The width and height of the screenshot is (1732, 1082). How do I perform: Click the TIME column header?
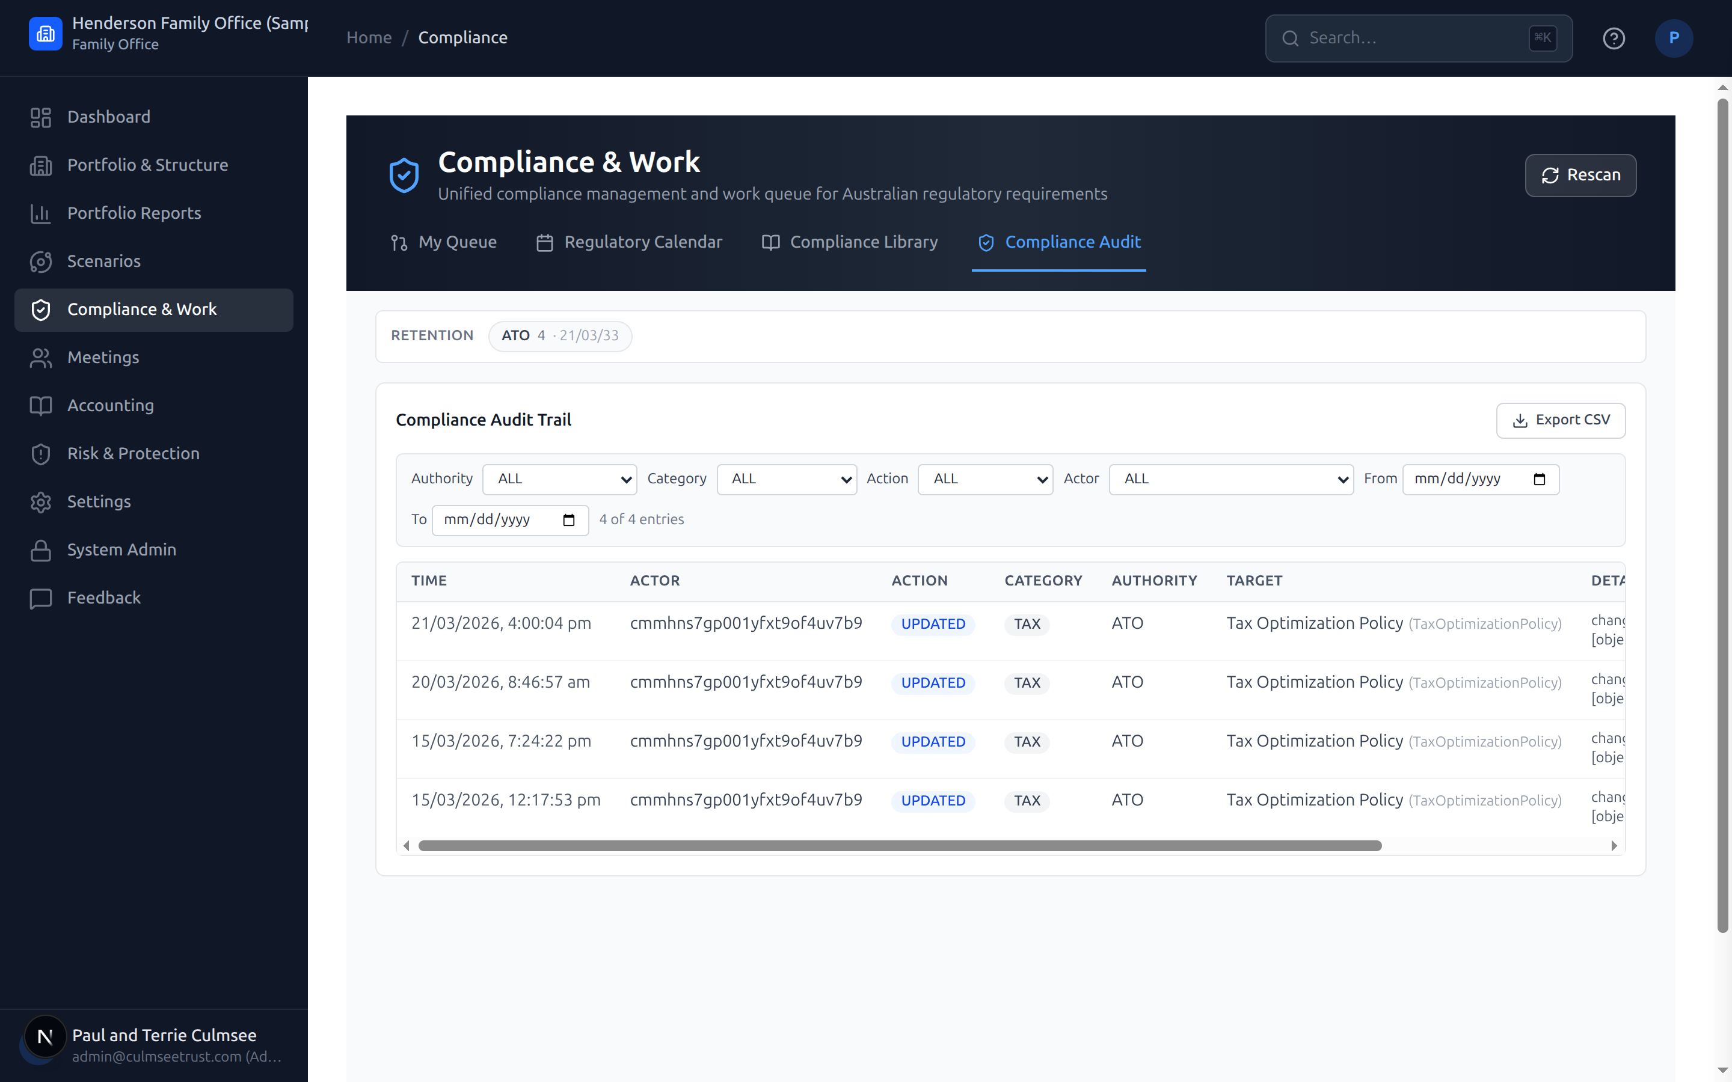pyautogui.click(x=429, y=581)
